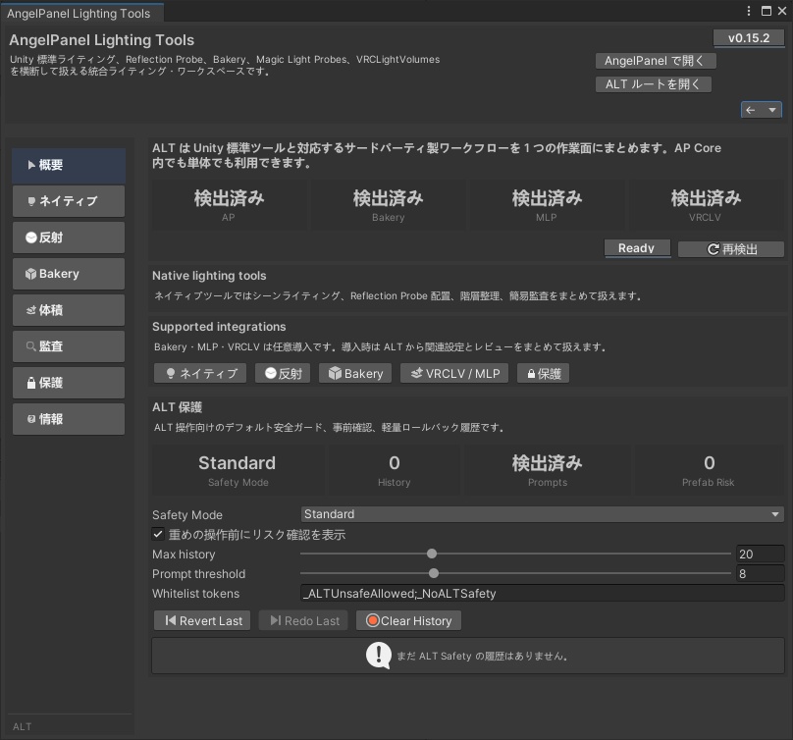The width and height of the screenshot is (793, 740).
Task: Open the 監査 audit magnifier icon
Action: pyautogui.click(x=68, y=345)
